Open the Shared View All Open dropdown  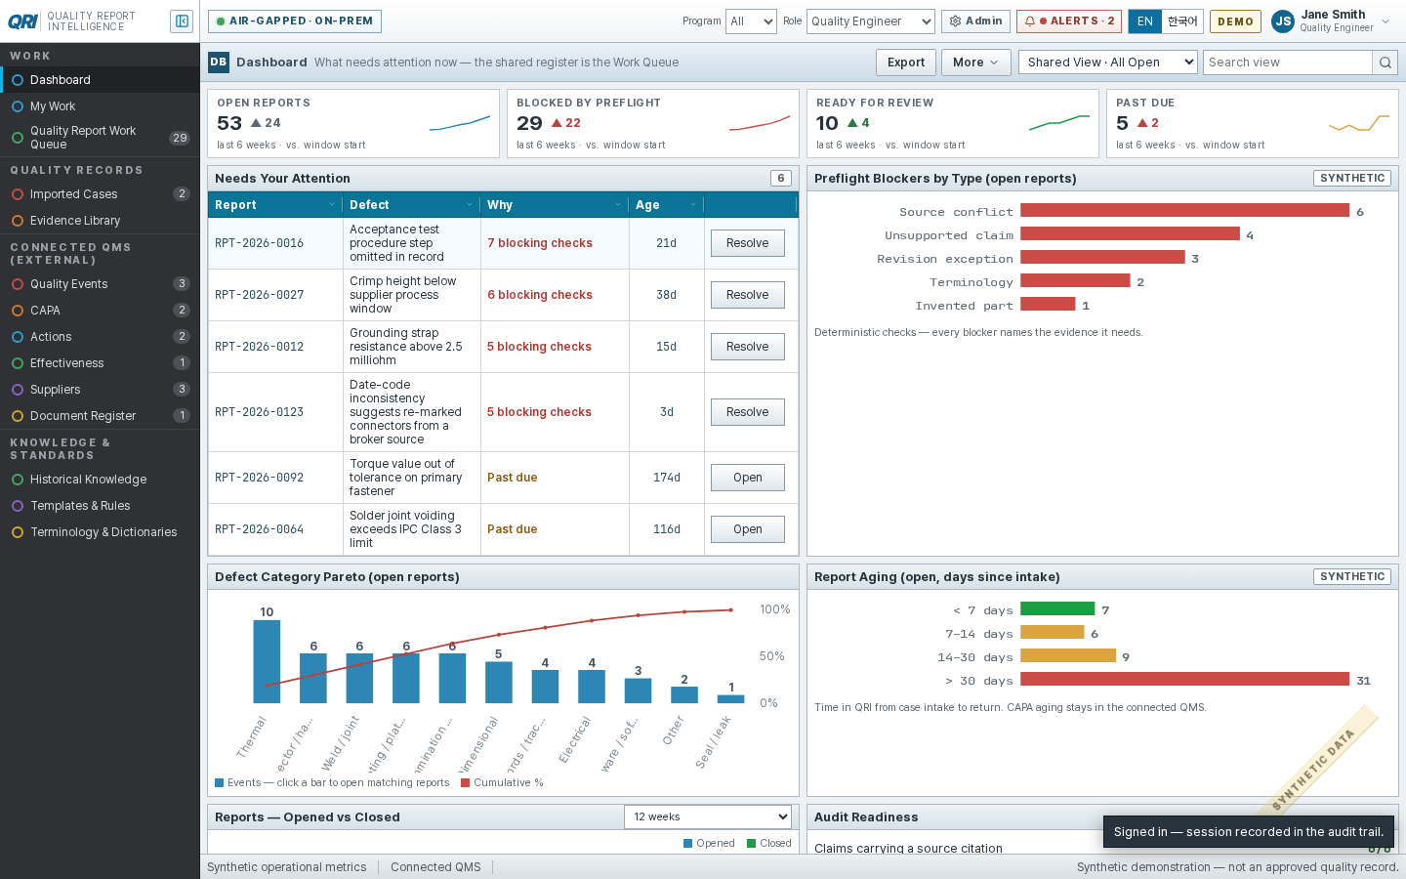point(1107,63)
